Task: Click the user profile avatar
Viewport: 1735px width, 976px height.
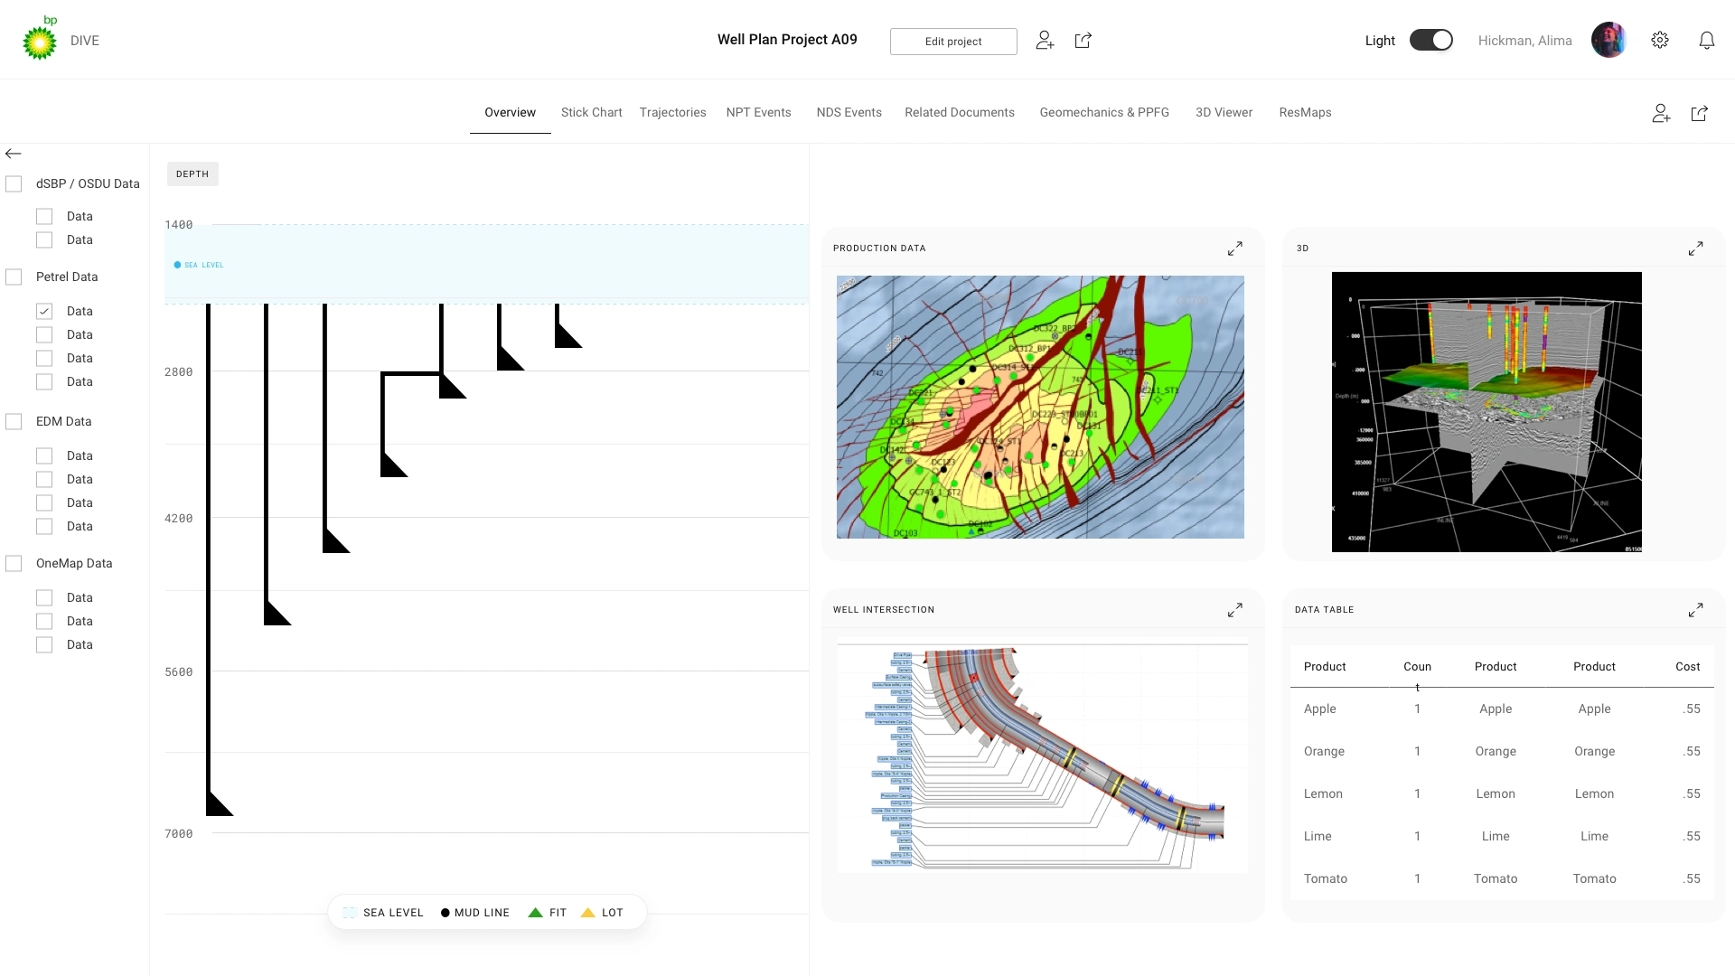Action: coord(1608,40)
